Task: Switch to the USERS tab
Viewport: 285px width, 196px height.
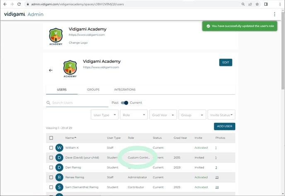Action: tap(62, 90)
